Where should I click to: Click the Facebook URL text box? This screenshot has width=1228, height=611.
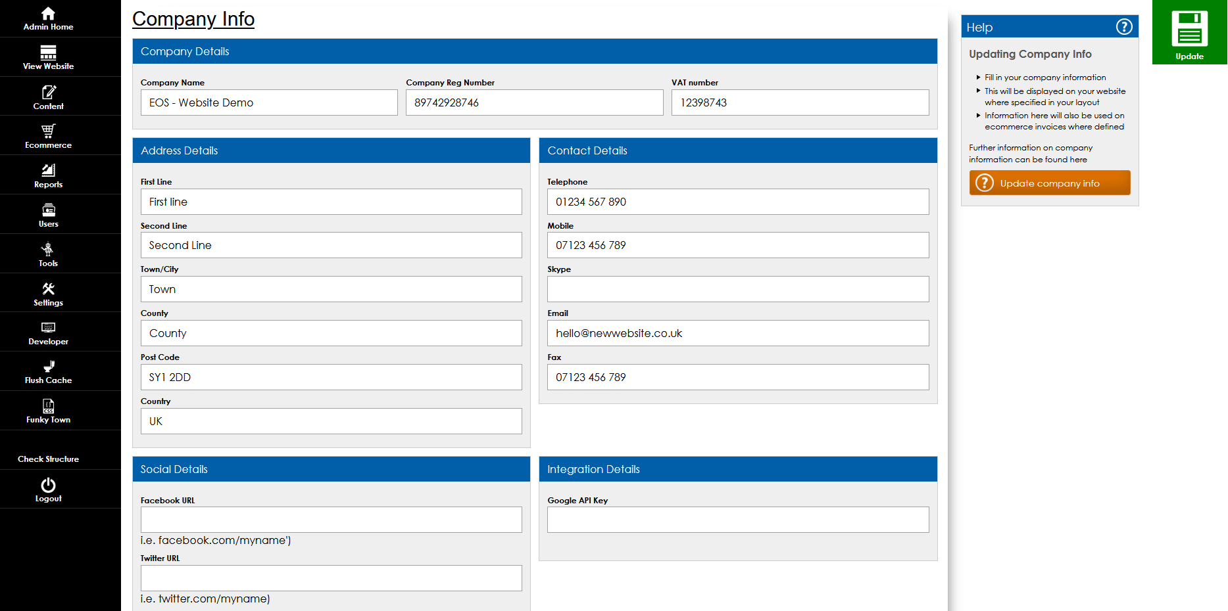[331, 520]
